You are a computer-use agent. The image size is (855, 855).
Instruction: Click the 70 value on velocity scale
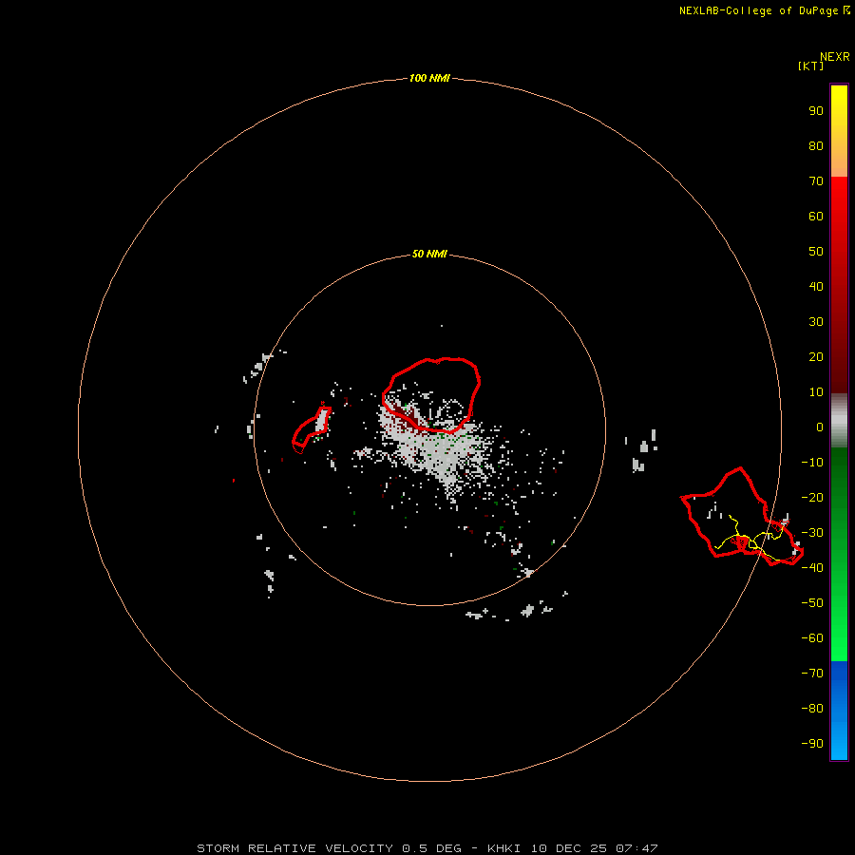816,181
